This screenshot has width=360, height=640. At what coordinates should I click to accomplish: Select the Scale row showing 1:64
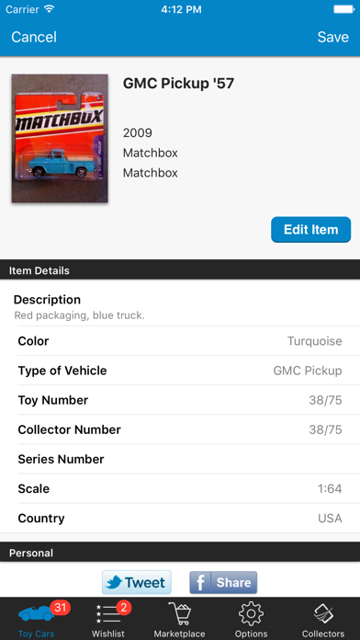coord(180,488)
